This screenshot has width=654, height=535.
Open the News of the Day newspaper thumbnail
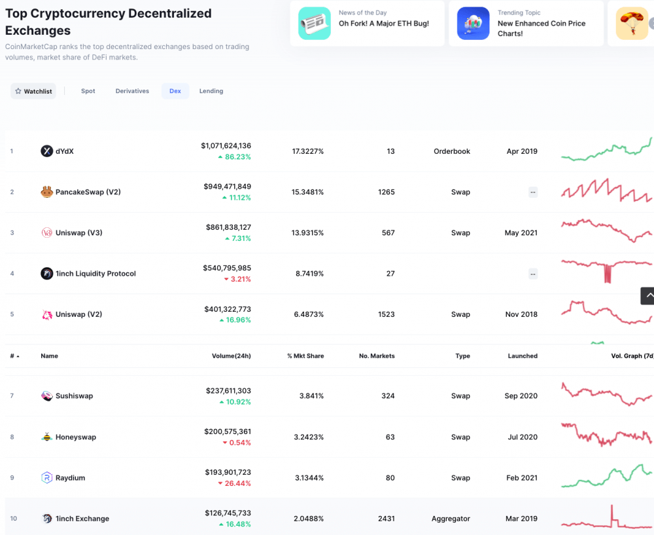click(x=315, y=24)
